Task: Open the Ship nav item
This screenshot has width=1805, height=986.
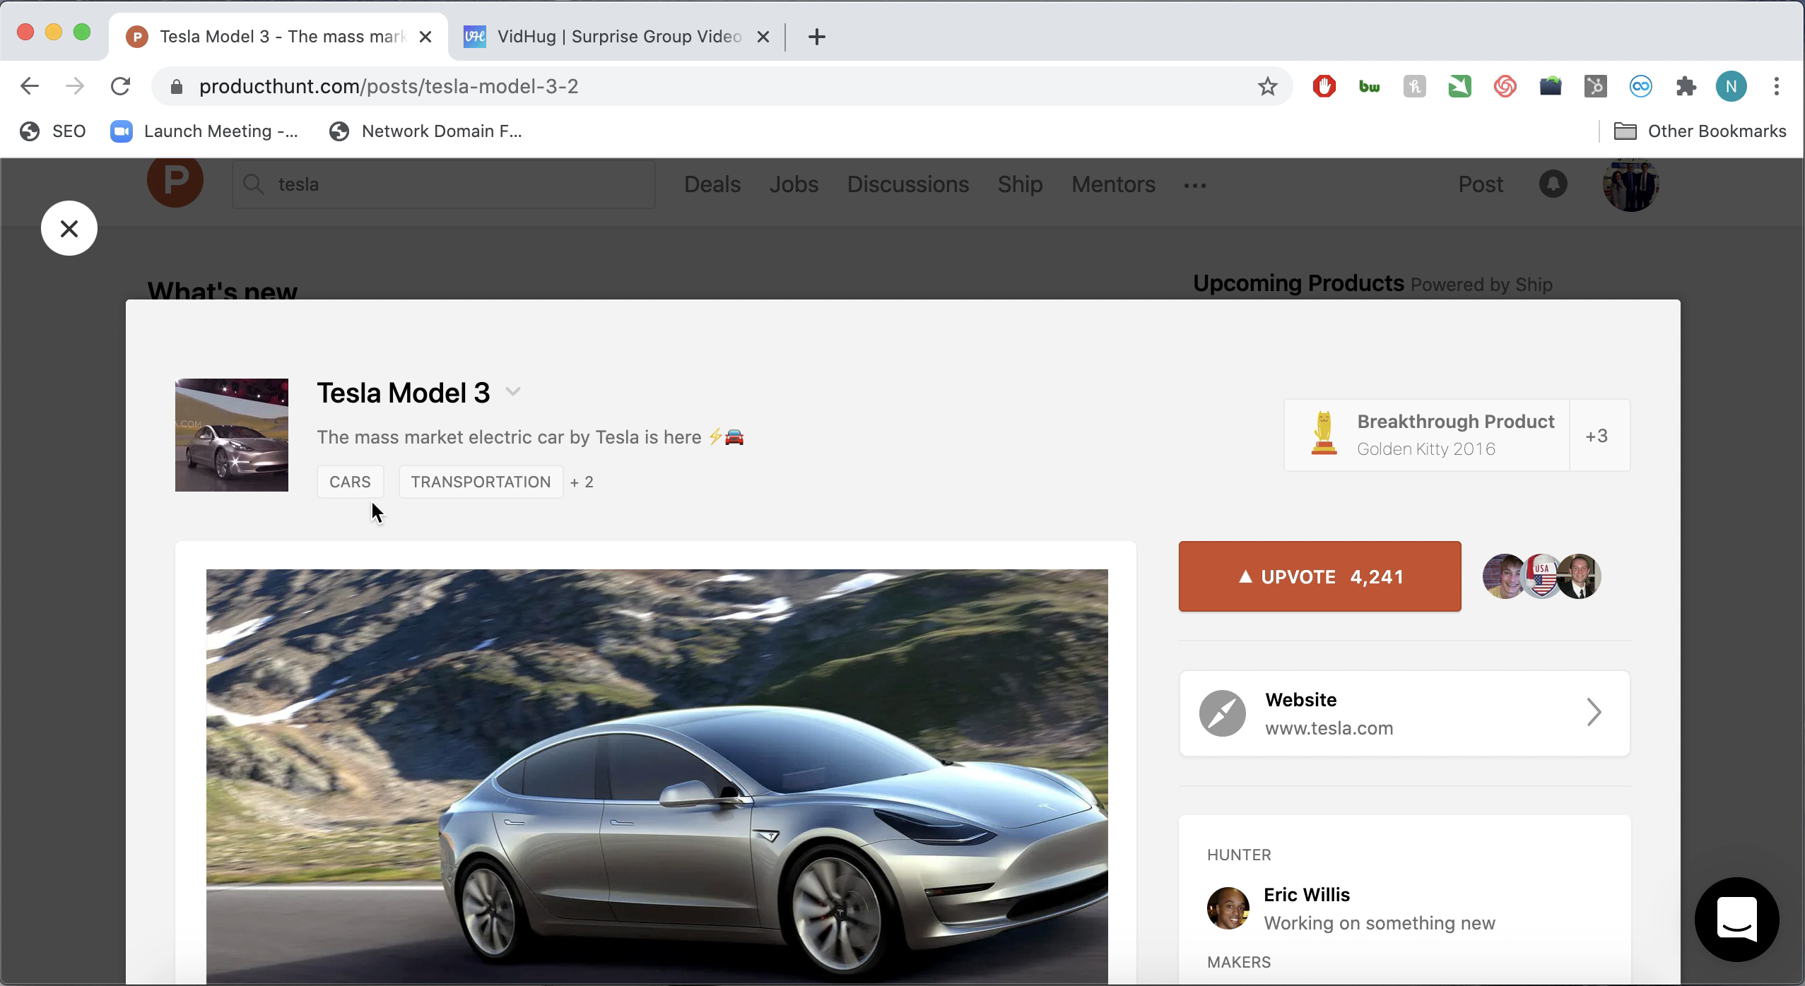Action: pyautogui.click(x=1020, y=184)
